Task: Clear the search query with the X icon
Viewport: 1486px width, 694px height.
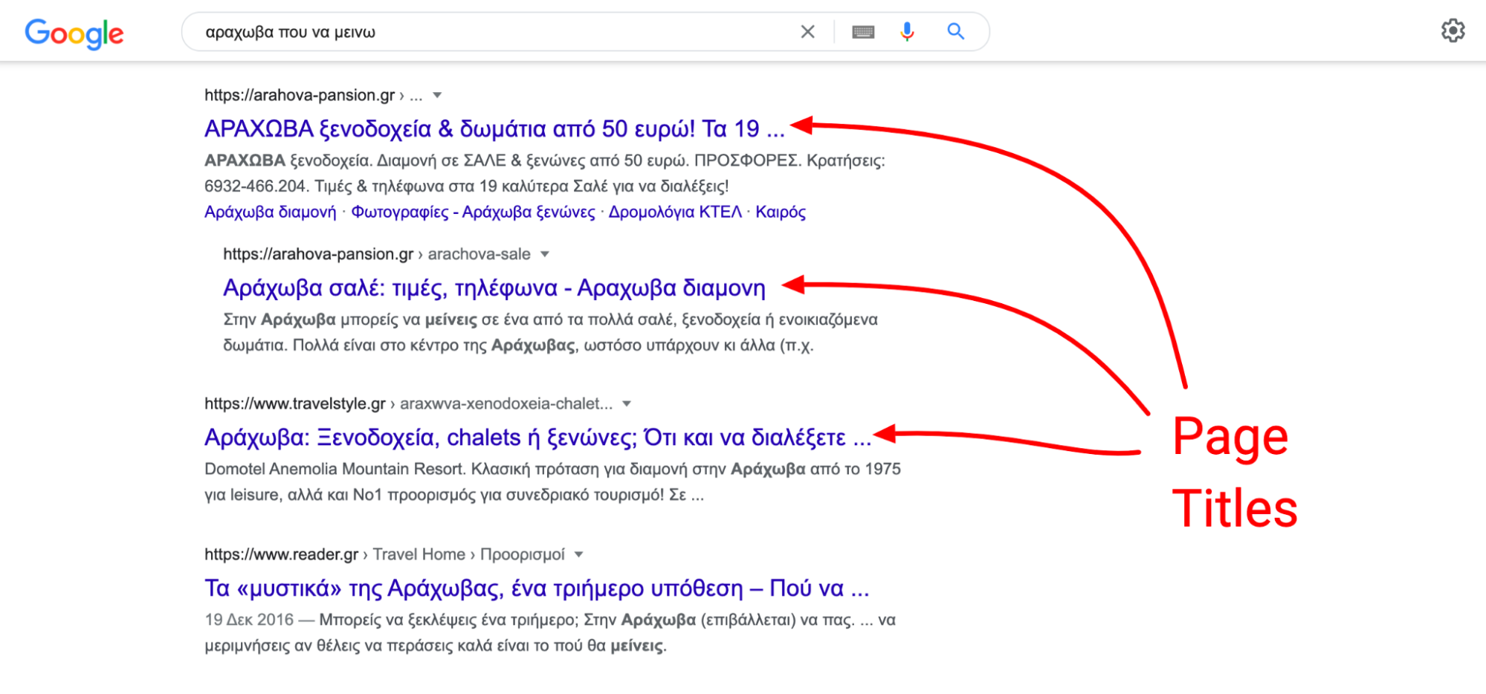Action: pos(807,32)
